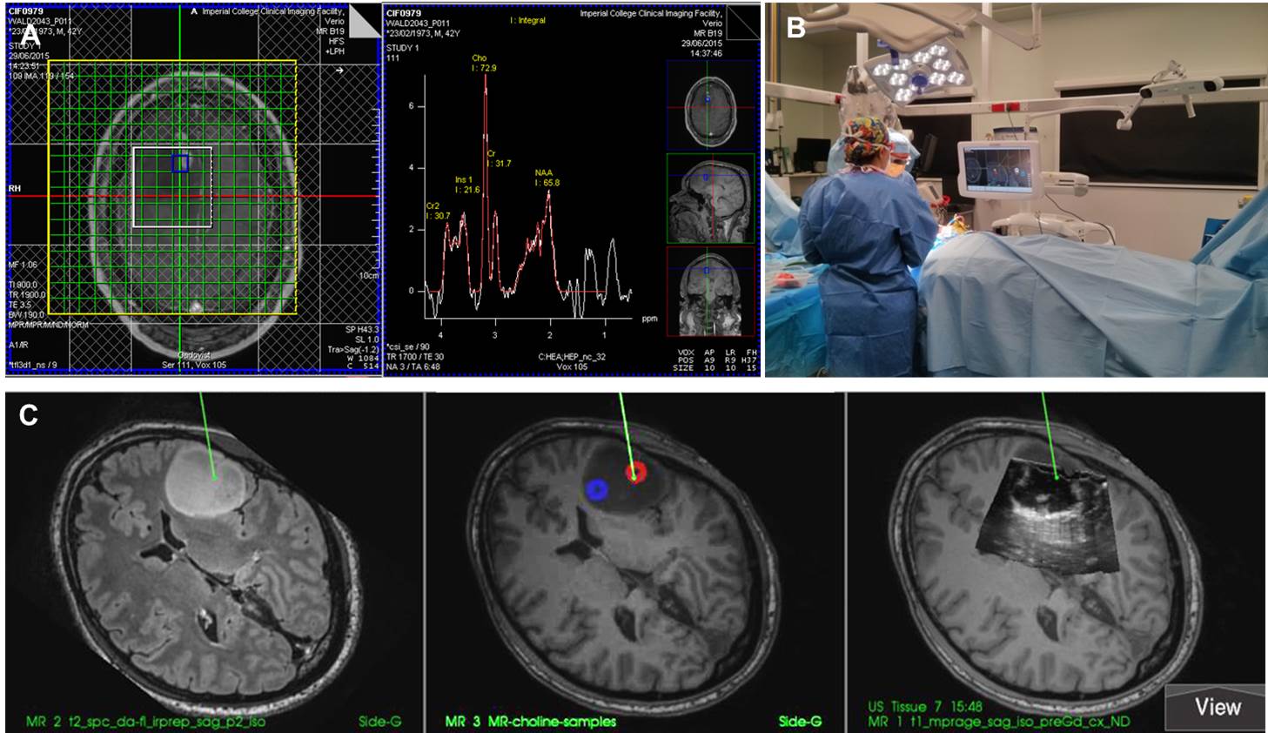
Task: Click the small white arrow in the grid panel
Action: point(339,71)
